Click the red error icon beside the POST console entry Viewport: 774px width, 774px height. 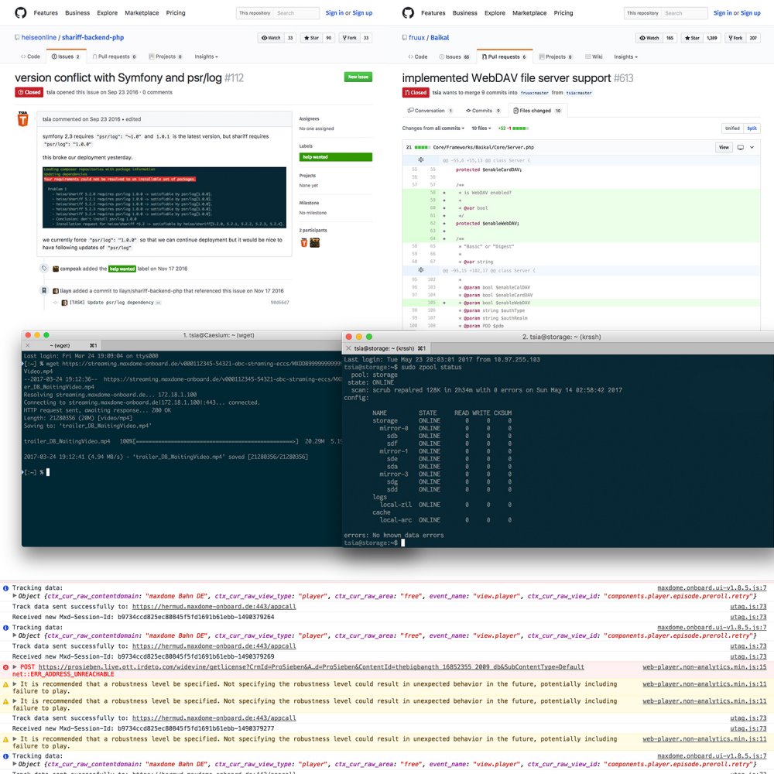point(6,667)
